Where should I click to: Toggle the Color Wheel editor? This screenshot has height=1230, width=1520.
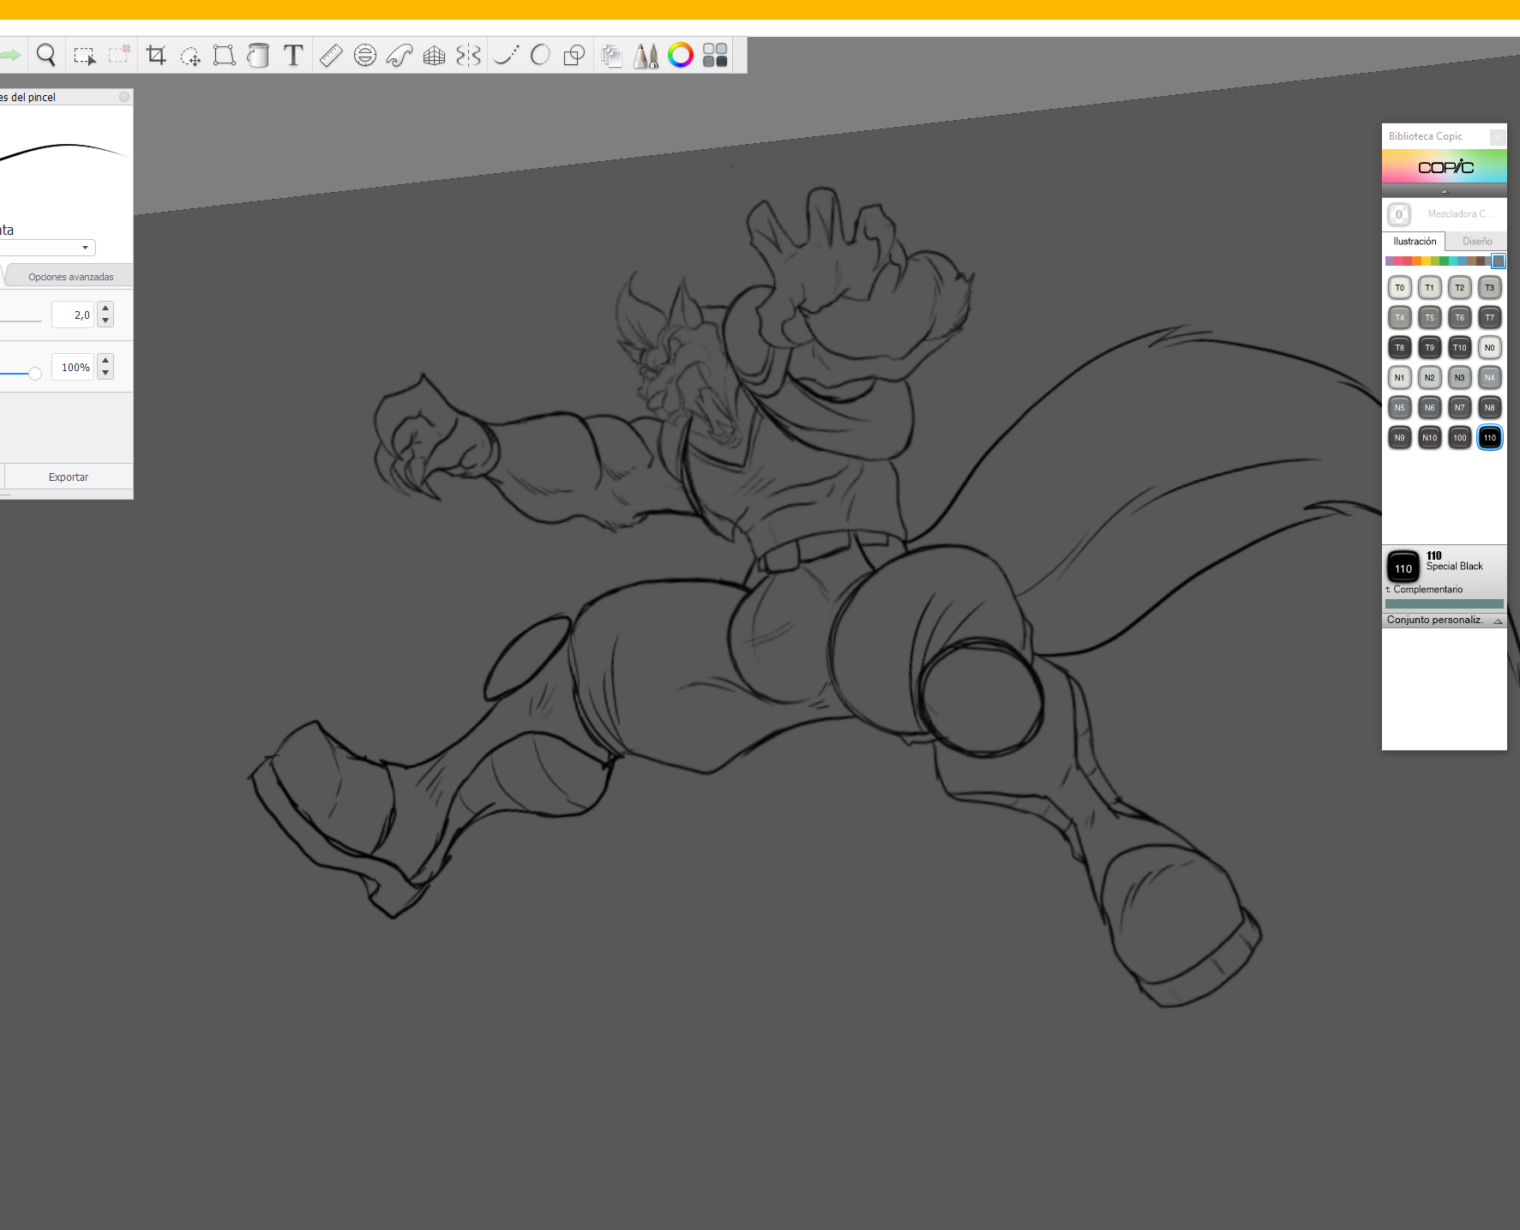pos(681,56)
